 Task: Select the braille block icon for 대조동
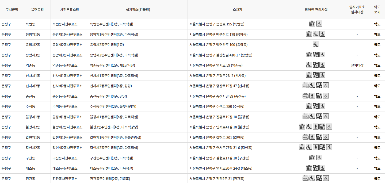(316, 167)
